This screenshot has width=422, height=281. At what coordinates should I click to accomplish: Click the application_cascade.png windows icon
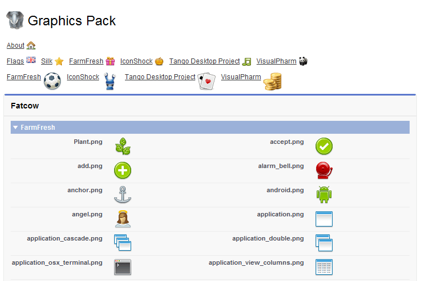(123, 242)
